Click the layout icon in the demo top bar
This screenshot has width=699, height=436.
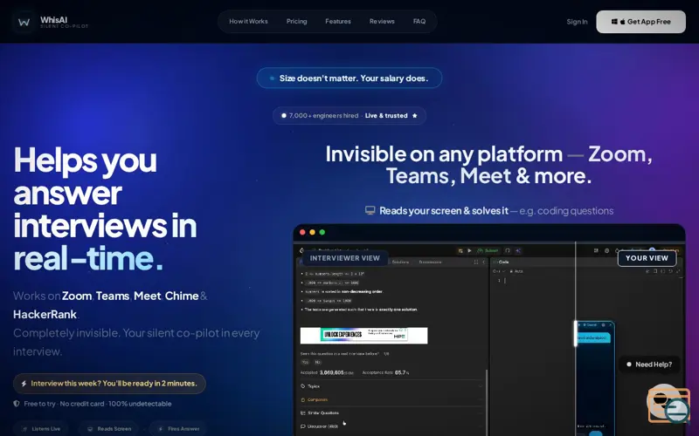coord(596,251)
